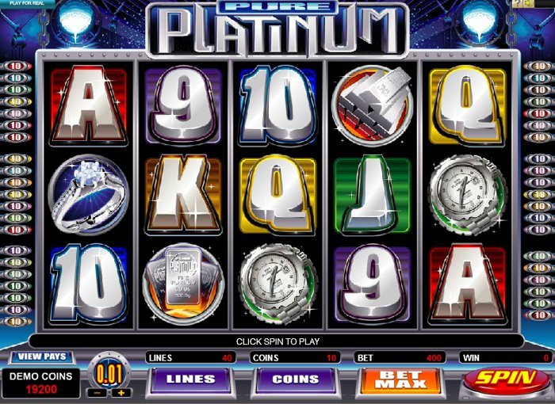Select the orange BET MAX button
This screenshot has height=404, width=555.
(400, 381)
